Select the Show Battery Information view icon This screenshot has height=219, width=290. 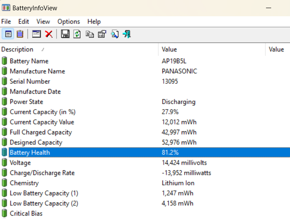8,34
